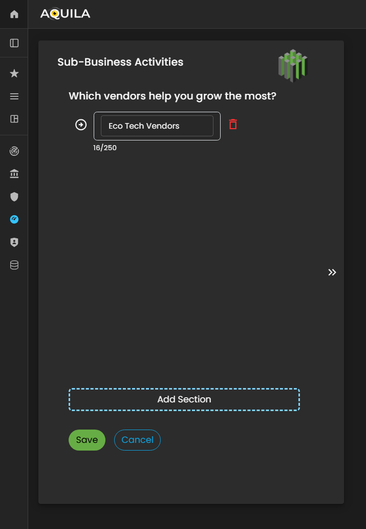The width and height of the screenshot is (366, 529).
Task: Open the dashboard grid layout icon
Action: [14, 119]
